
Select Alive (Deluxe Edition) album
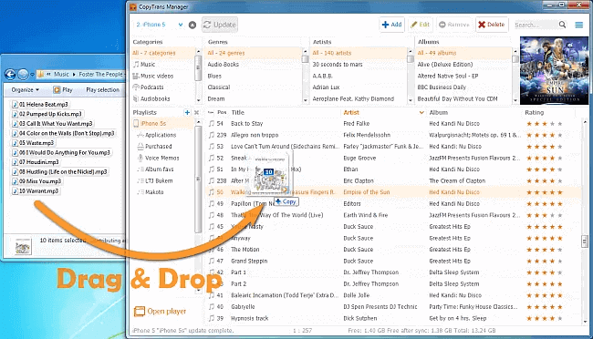(445, 65)
